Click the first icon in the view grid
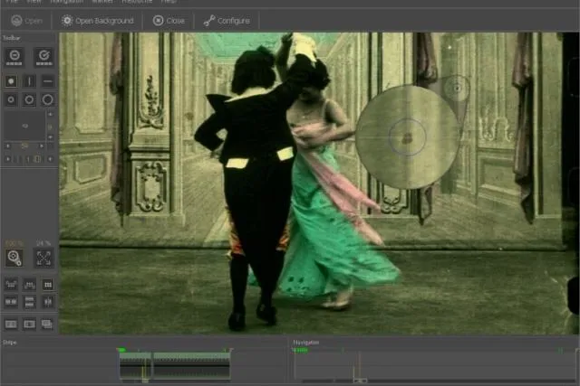This screenshot has height=386, width=580. (11, 285)
